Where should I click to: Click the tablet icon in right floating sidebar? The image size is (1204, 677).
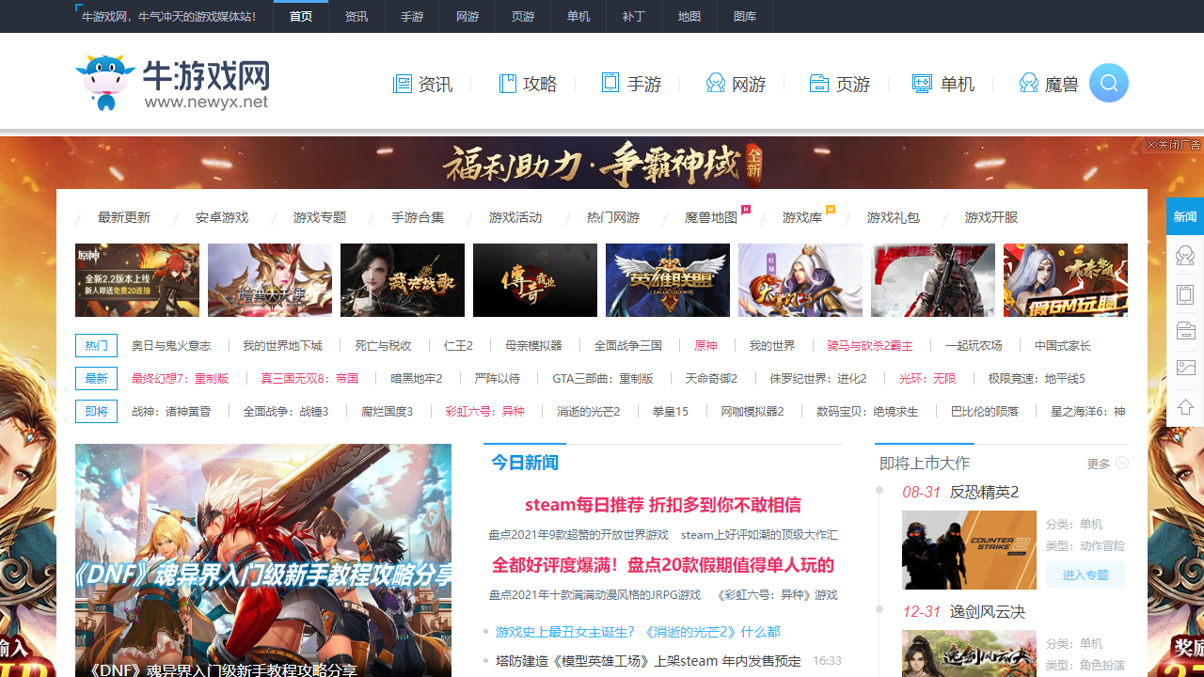[x=1185, y=293]
